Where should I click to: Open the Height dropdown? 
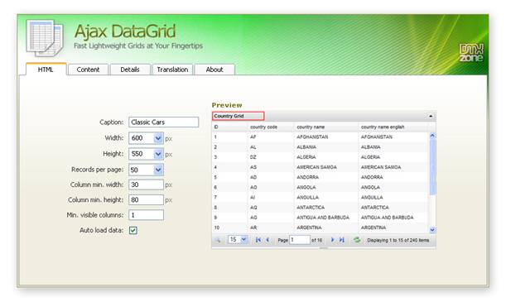(158, 154)
